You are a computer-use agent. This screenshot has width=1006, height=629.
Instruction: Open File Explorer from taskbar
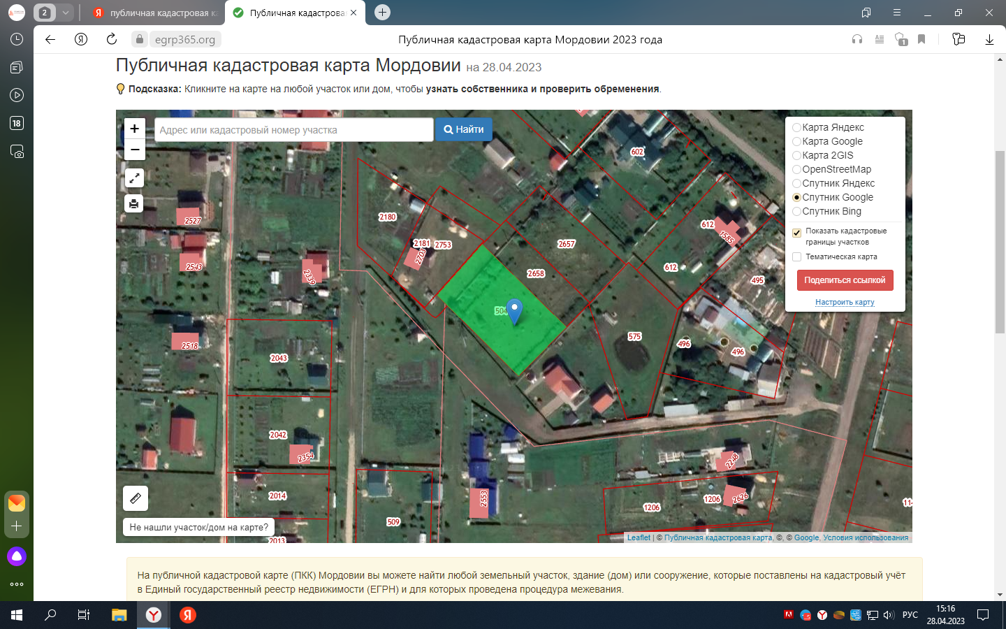[x=119, y=615]
